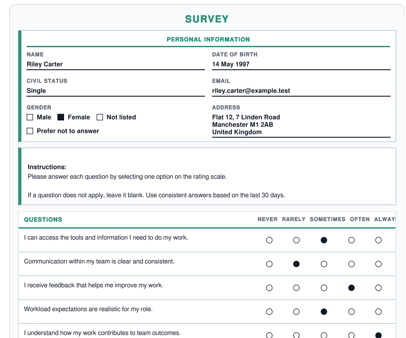Select Never for tools and information access
Screen dimensions: 406x338
pos(269,240)
